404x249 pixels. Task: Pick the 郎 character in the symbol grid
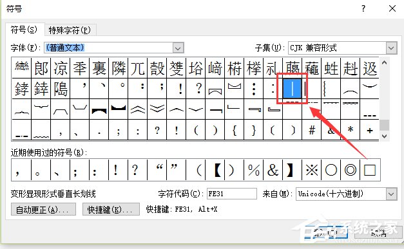[41, 68]
